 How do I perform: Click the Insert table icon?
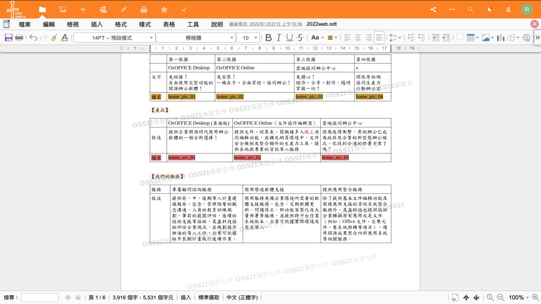tap(471, 37)
